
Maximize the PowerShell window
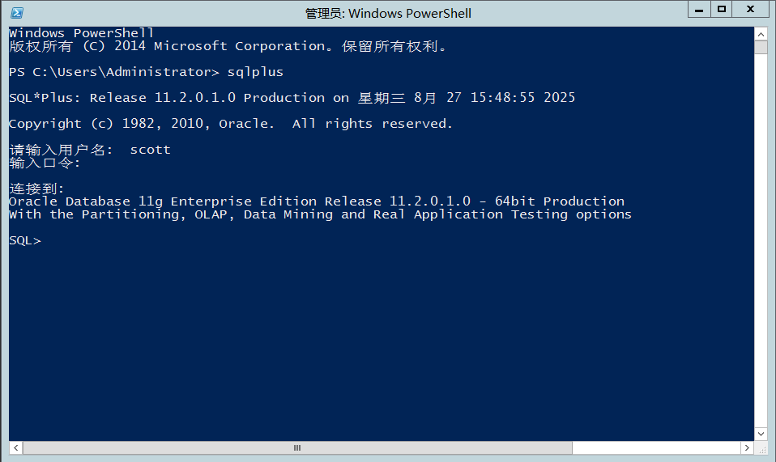(722, 10)
